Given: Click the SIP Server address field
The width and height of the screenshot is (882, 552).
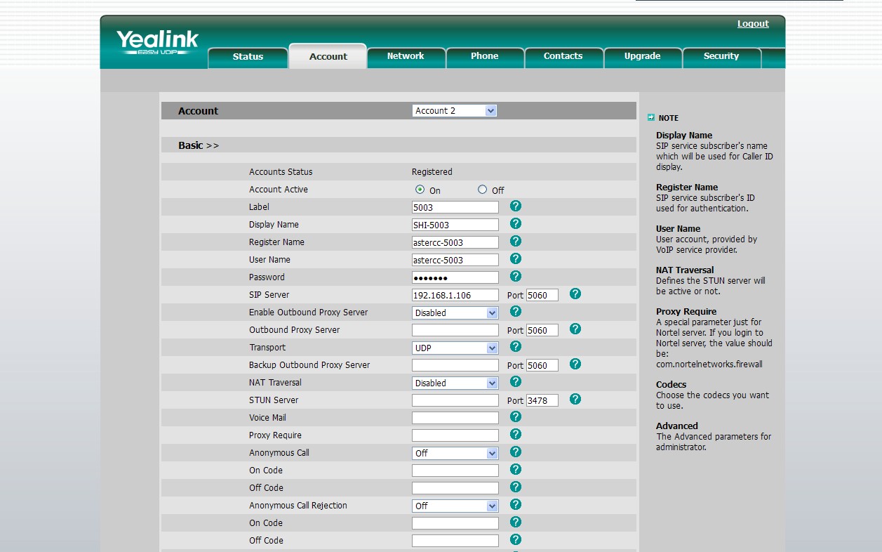Looking at the screenshot, I should coord(455,295).
